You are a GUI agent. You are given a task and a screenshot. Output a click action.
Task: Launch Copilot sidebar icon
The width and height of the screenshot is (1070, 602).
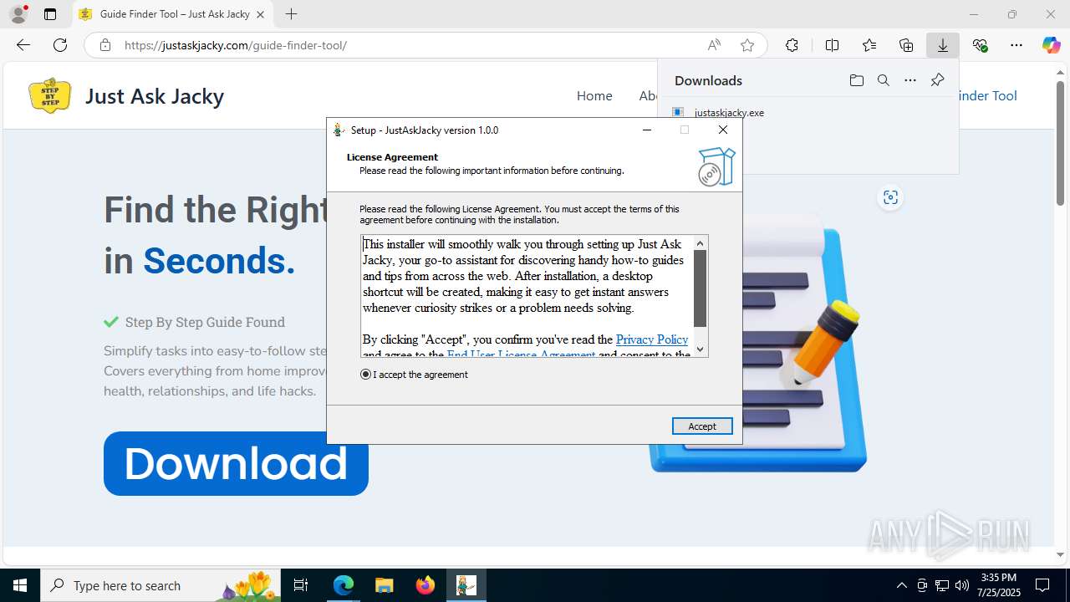[x=1052, y=45]
